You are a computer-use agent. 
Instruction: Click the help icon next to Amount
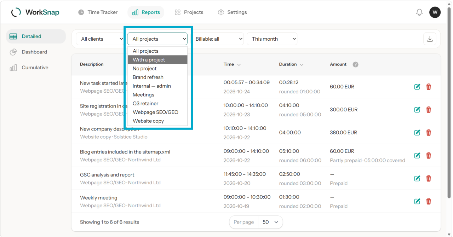click(x=356, y=64)
